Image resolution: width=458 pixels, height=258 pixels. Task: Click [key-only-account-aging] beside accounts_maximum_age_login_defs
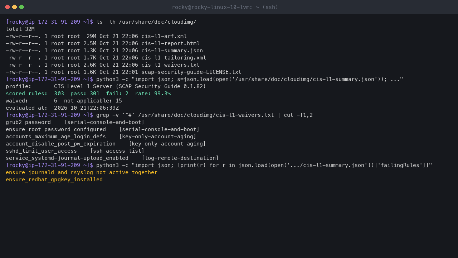pos(157,137)
